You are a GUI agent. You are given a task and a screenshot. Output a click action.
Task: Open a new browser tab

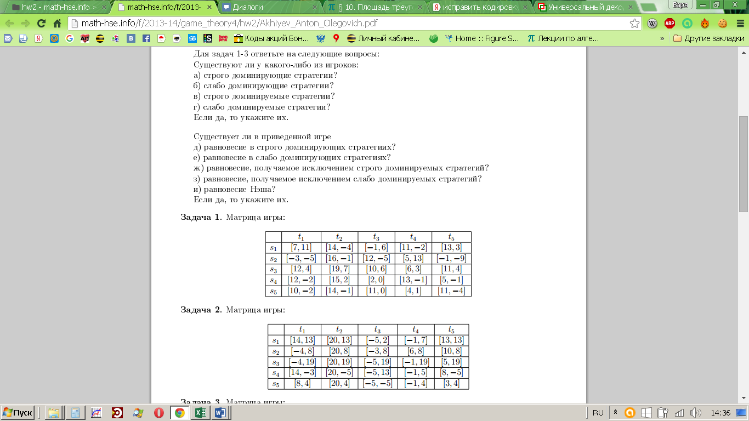[649, 7]
